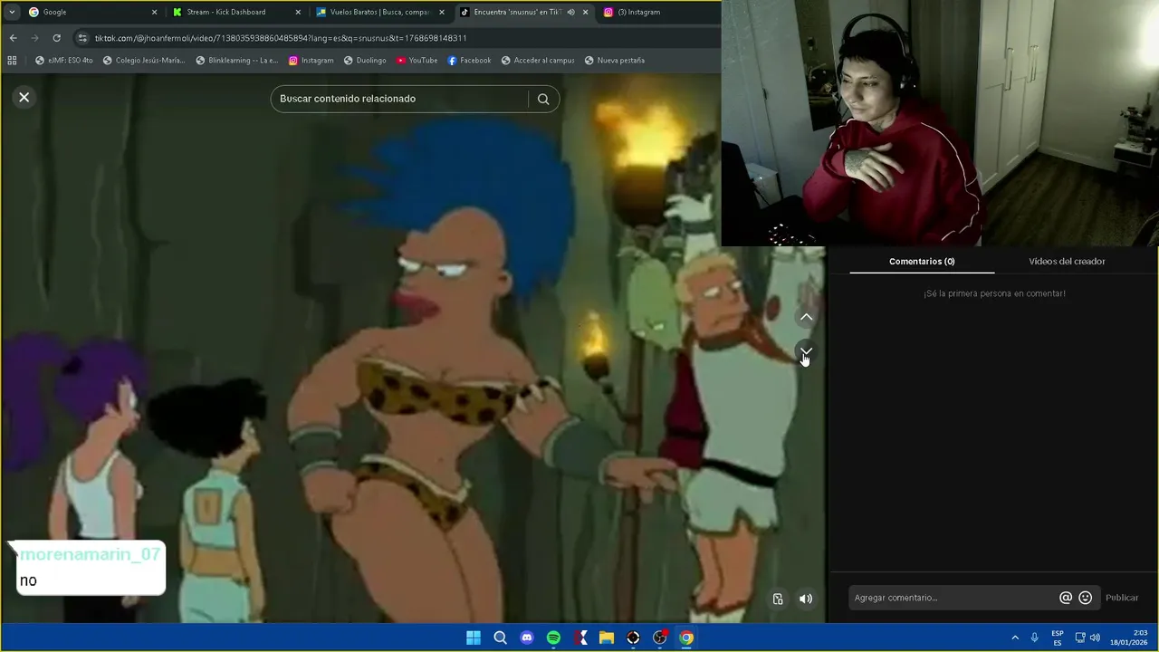1159x652 pixels.
Task: Open the clock showing 2:03 18/01/2026
Action: click(x=1128, y=638)
